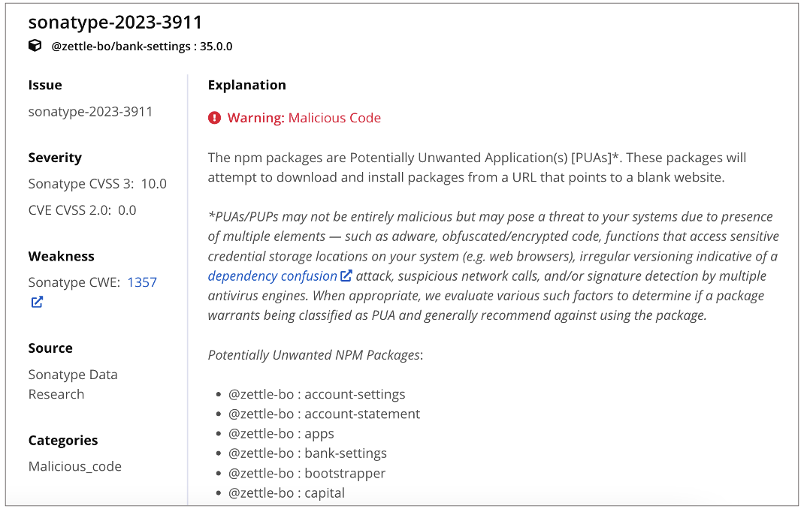Open the 1357 CWE link
This screenshot has width=804, height=512.
[142, 282]
